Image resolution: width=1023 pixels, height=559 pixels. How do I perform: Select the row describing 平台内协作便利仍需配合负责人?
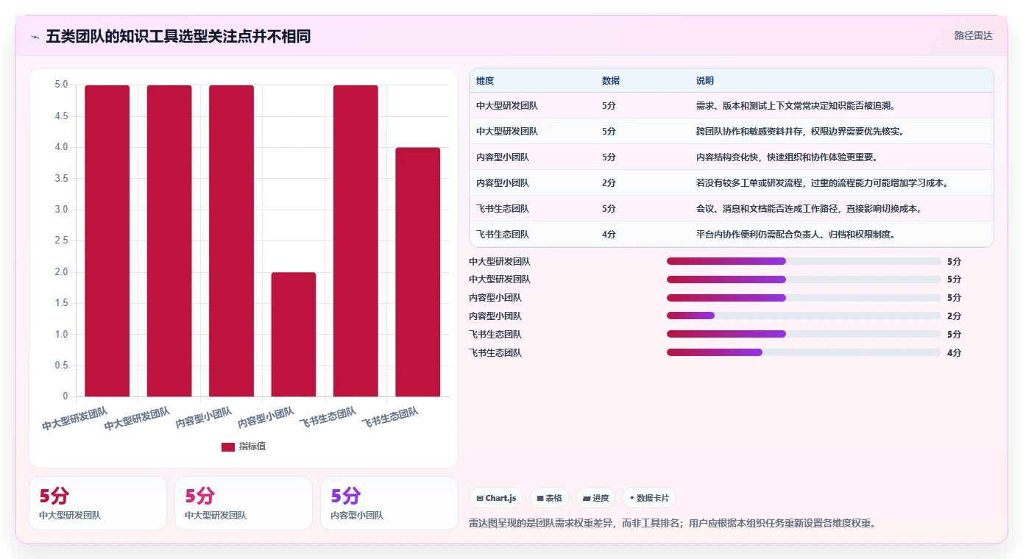coord(731,235)
